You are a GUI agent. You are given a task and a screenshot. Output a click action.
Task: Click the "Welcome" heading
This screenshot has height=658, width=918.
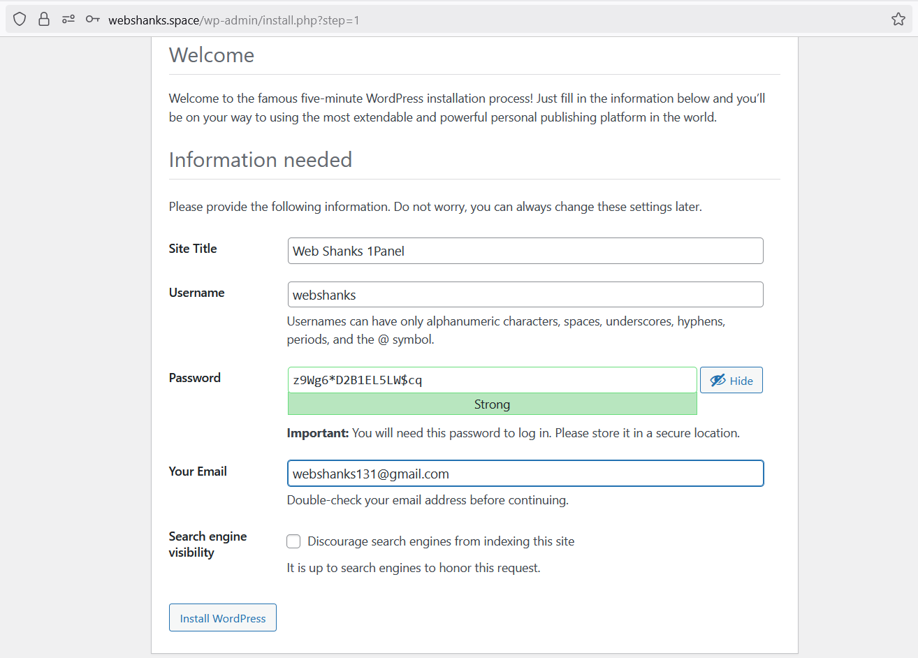(212, 55)
